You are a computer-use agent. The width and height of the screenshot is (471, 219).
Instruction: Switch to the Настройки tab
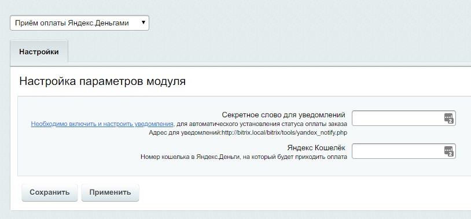pyautogui.click(x=39, y=51)
